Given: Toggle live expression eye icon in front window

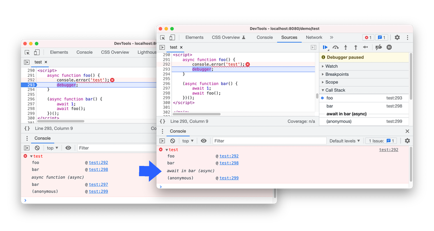Looking at the screenshot, I should coord(203,141).
